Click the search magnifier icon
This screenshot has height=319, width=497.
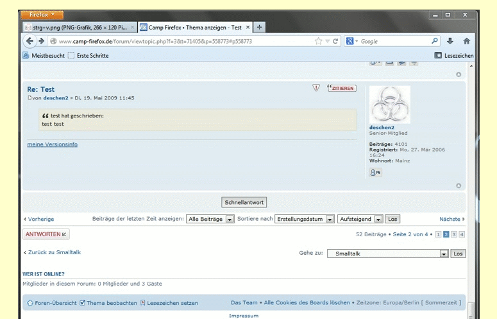(435, 41)
